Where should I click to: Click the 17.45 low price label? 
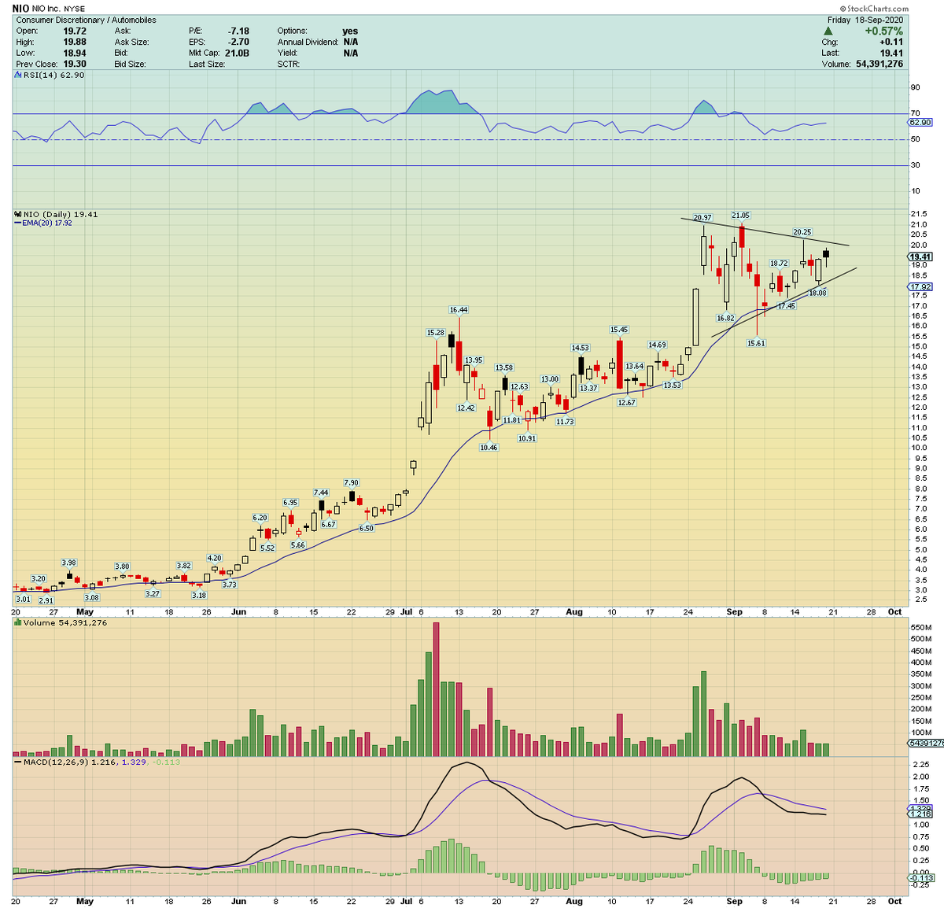pyautogui.click(x=787, y=305)
